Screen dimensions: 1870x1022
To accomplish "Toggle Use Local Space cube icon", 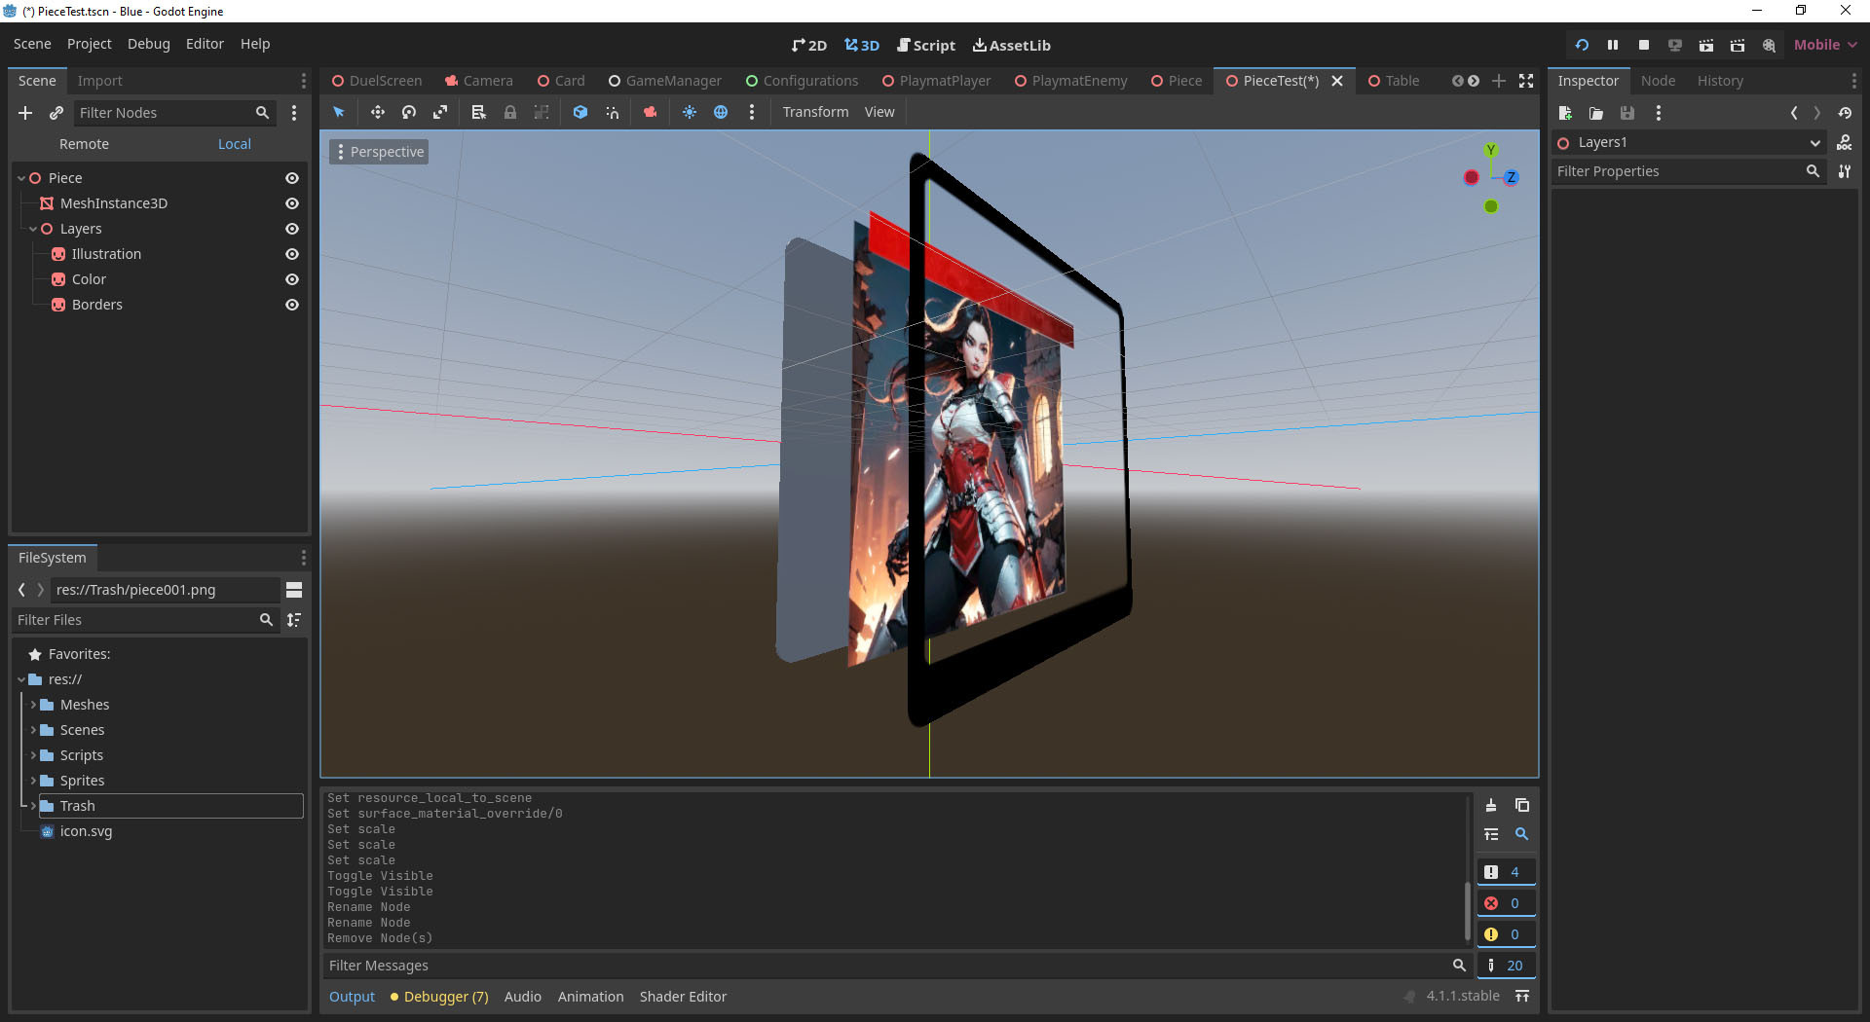I will pyautogui.click(x=580, y=112).
